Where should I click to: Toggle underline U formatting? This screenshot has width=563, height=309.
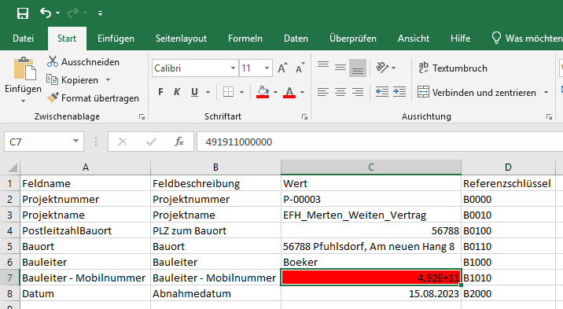click(x=194, y=92)
